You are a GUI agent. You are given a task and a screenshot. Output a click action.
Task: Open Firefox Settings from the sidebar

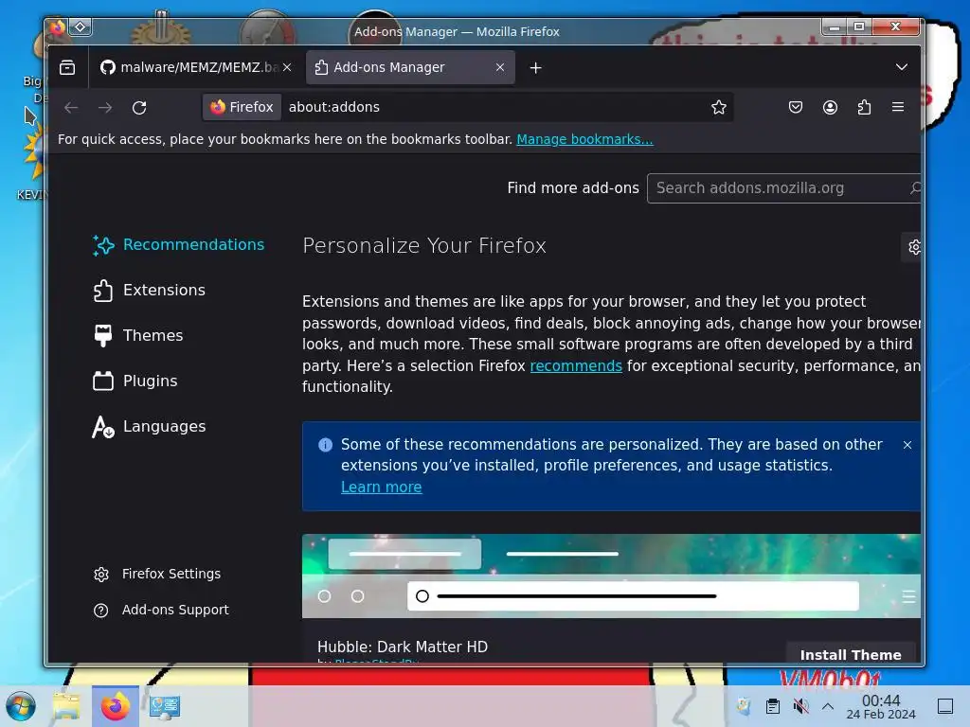pos(157,574)
